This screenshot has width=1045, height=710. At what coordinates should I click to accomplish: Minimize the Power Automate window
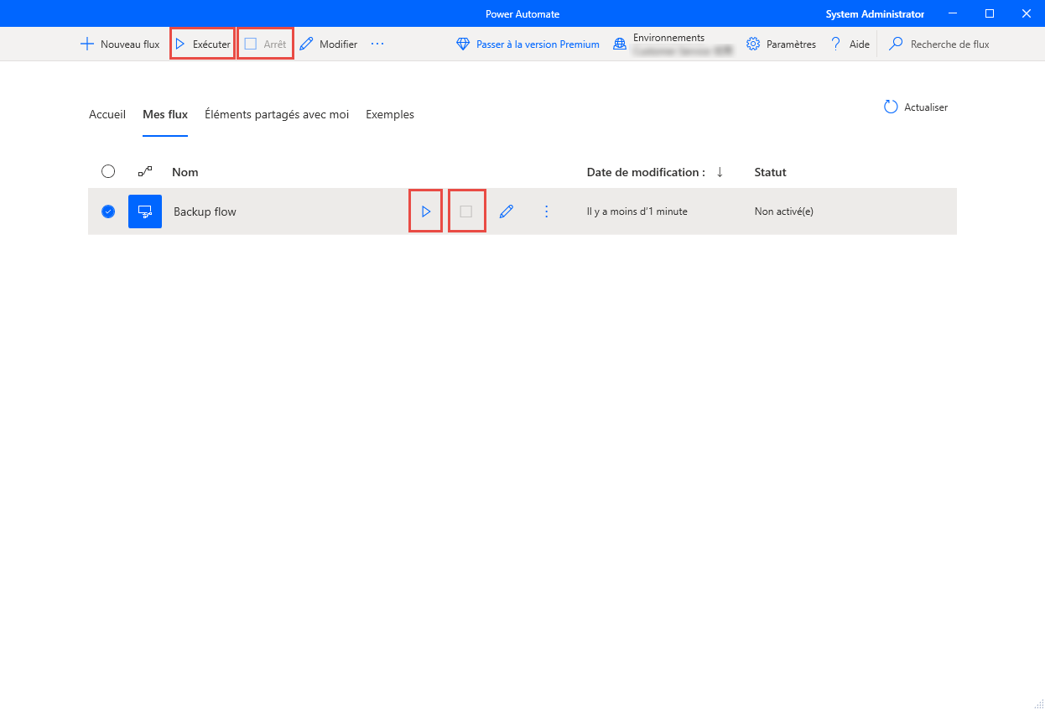(x=951, y=13)
